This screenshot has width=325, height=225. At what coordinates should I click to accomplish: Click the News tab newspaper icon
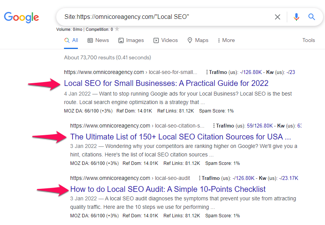tap(90, 40)
